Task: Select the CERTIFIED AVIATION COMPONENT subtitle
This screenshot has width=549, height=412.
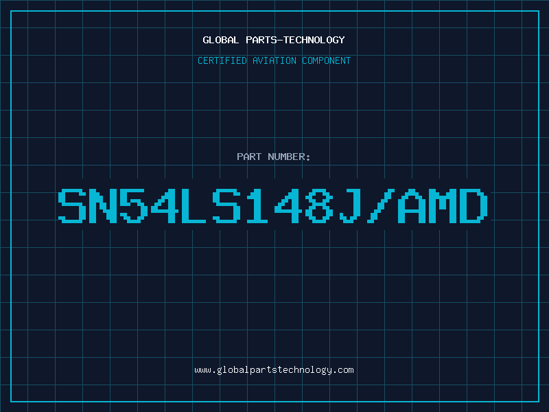Action: click(274, 60)
